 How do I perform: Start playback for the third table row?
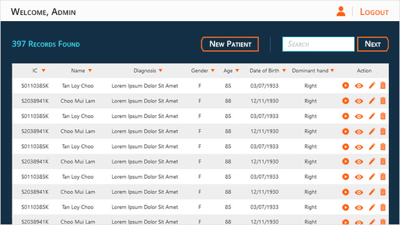pyautogui.click(x=345, y=116)
